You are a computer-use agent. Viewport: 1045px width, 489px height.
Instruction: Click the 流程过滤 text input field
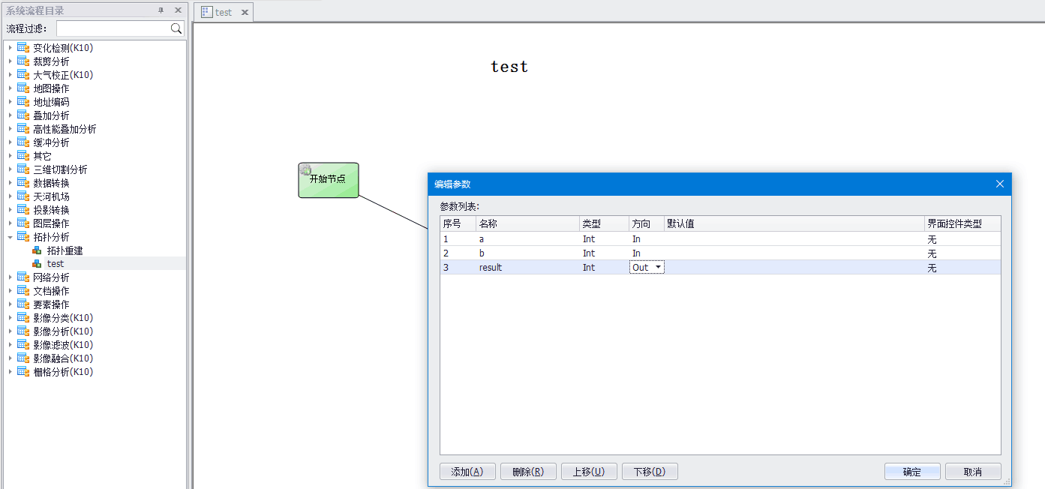coord(113,28)
